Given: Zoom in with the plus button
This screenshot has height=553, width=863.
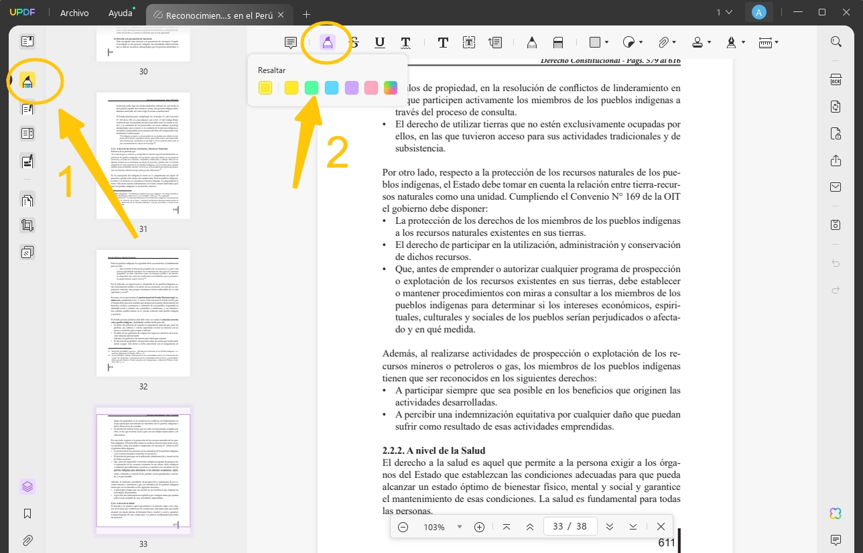Looking at the screenshot, I should pos(479,527).
